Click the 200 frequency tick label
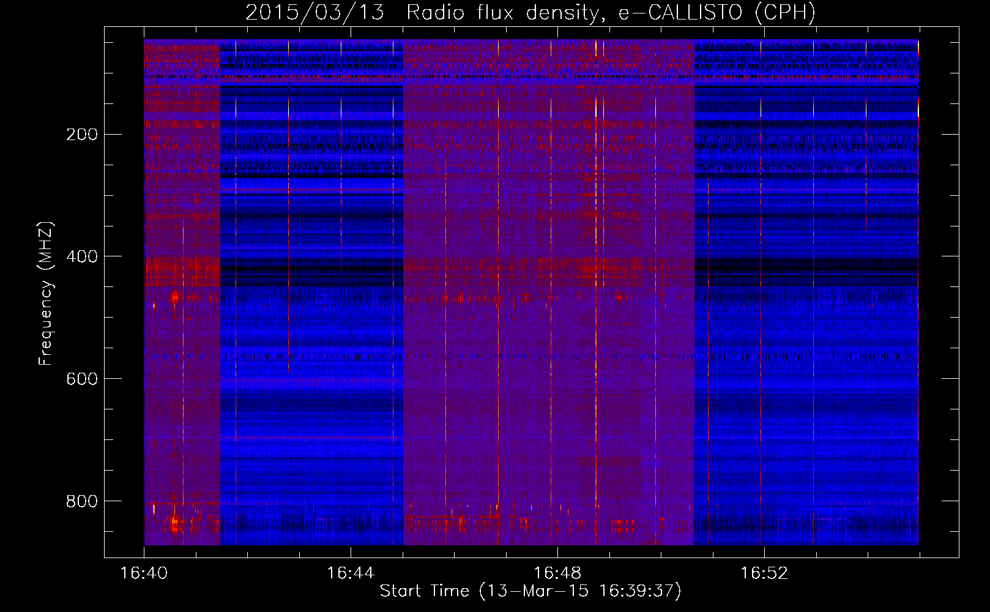The image size is (990, 612). (82, 134)
